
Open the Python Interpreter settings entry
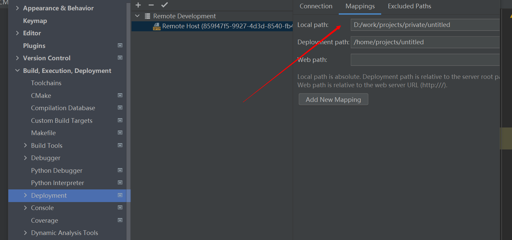[x=57, y=183]
